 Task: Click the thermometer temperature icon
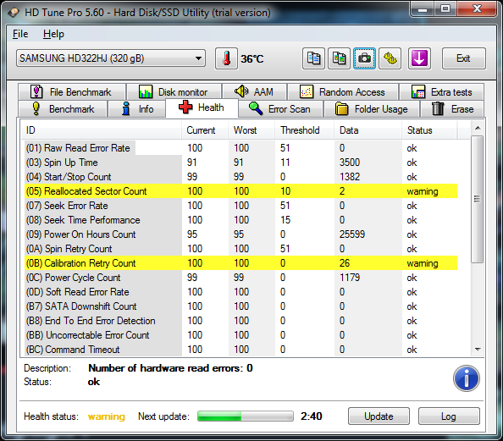click(x=226, y=58)
